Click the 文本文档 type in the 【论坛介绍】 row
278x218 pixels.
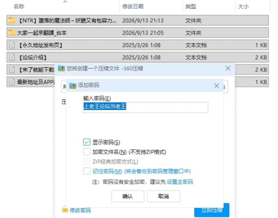pyautogui.click(x=196, y=57)
